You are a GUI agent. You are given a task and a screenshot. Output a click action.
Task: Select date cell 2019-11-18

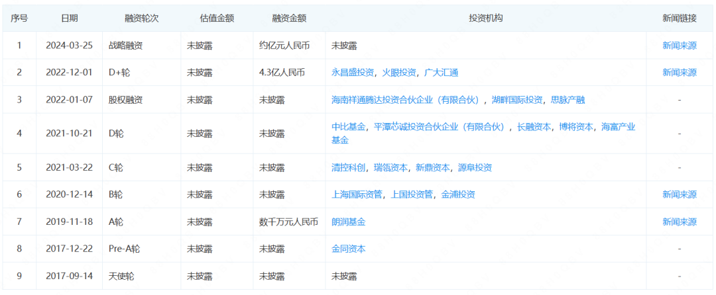[x=70, y=222]
